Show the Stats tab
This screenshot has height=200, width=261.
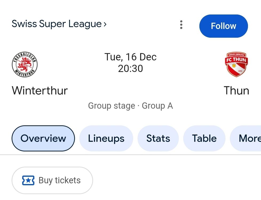point(158,138)
